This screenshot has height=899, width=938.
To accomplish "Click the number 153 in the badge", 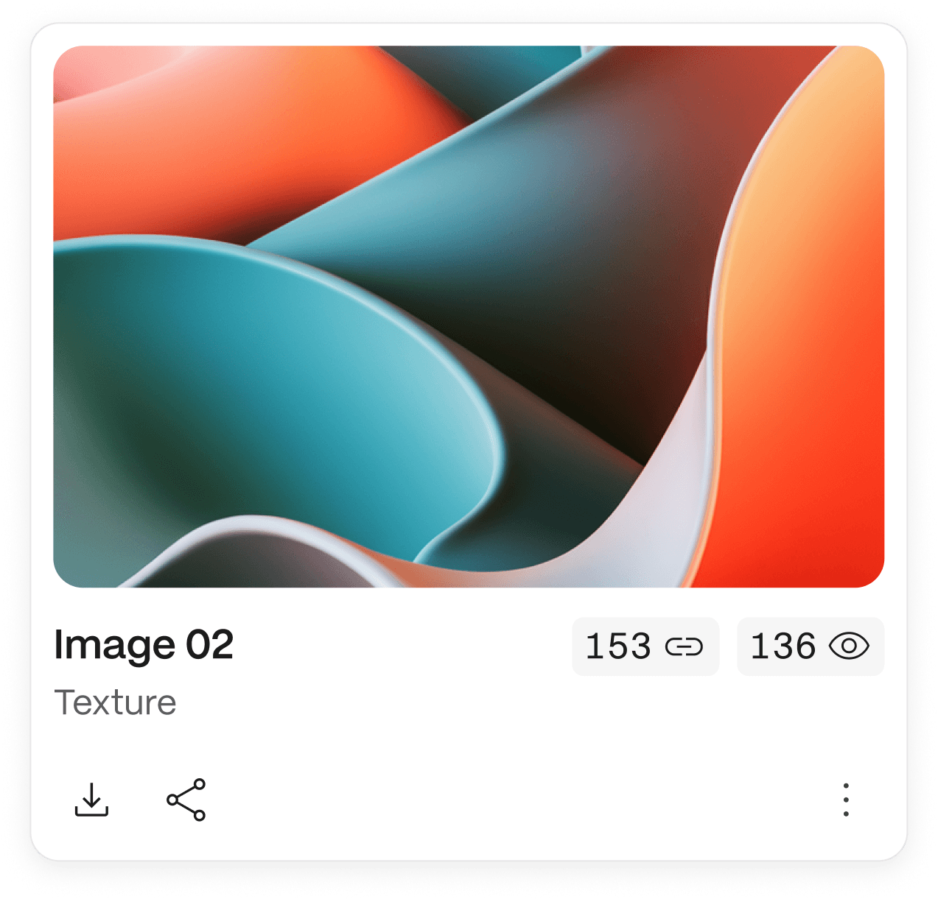I will pos(618,646).
